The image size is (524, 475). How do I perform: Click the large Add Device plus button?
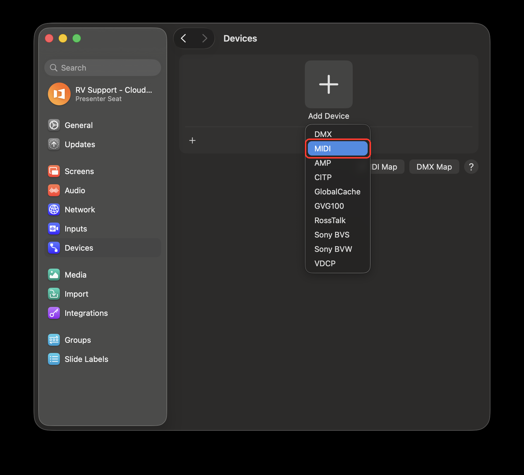coord(329,84)
